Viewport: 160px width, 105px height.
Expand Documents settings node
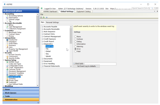point(43,59)
